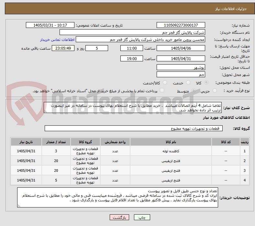Viewport: 255px width, 226px height.
Task: Click the general description text area
Action: (x=133, y=108)
